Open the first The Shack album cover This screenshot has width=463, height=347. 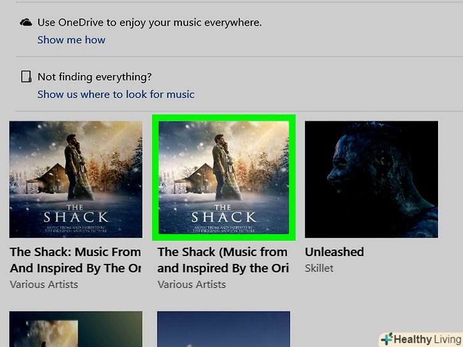[76, 179]
